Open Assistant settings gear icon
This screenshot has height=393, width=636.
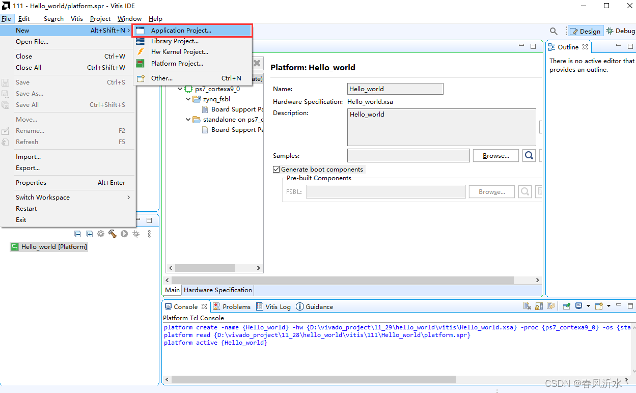tap(101, 234)
